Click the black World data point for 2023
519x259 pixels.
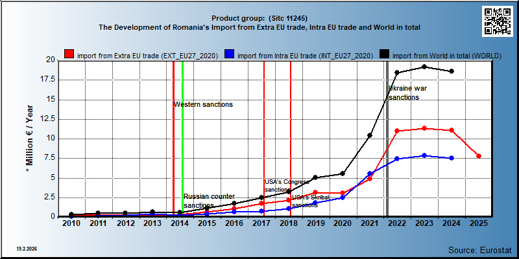click(424, 67)
